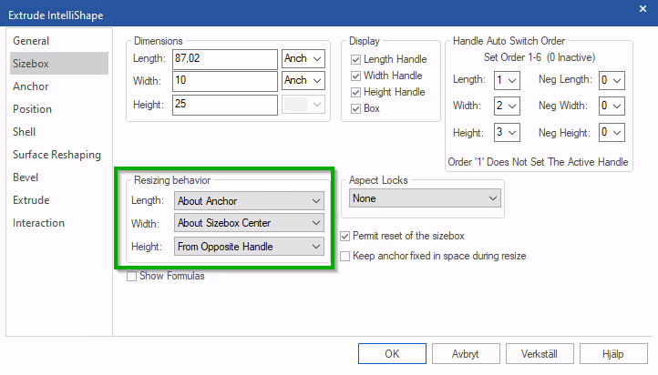Click the OK button
658x375 pixels.
point(392,354)
